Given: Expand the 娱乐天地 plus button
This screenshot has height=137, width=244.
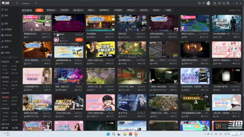Looking at the screenshot, I should coord(18,124).
